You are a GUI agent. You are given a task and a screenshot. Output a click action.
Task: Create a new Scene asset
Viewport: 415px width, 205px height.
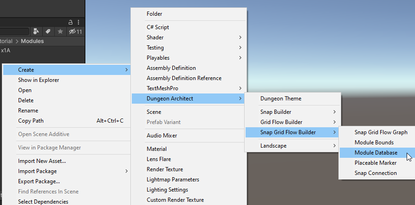tap(189, 112)
